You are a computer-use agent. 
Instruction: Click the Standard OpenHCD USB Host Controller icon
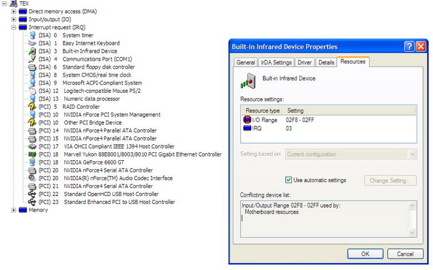[32, 194]
